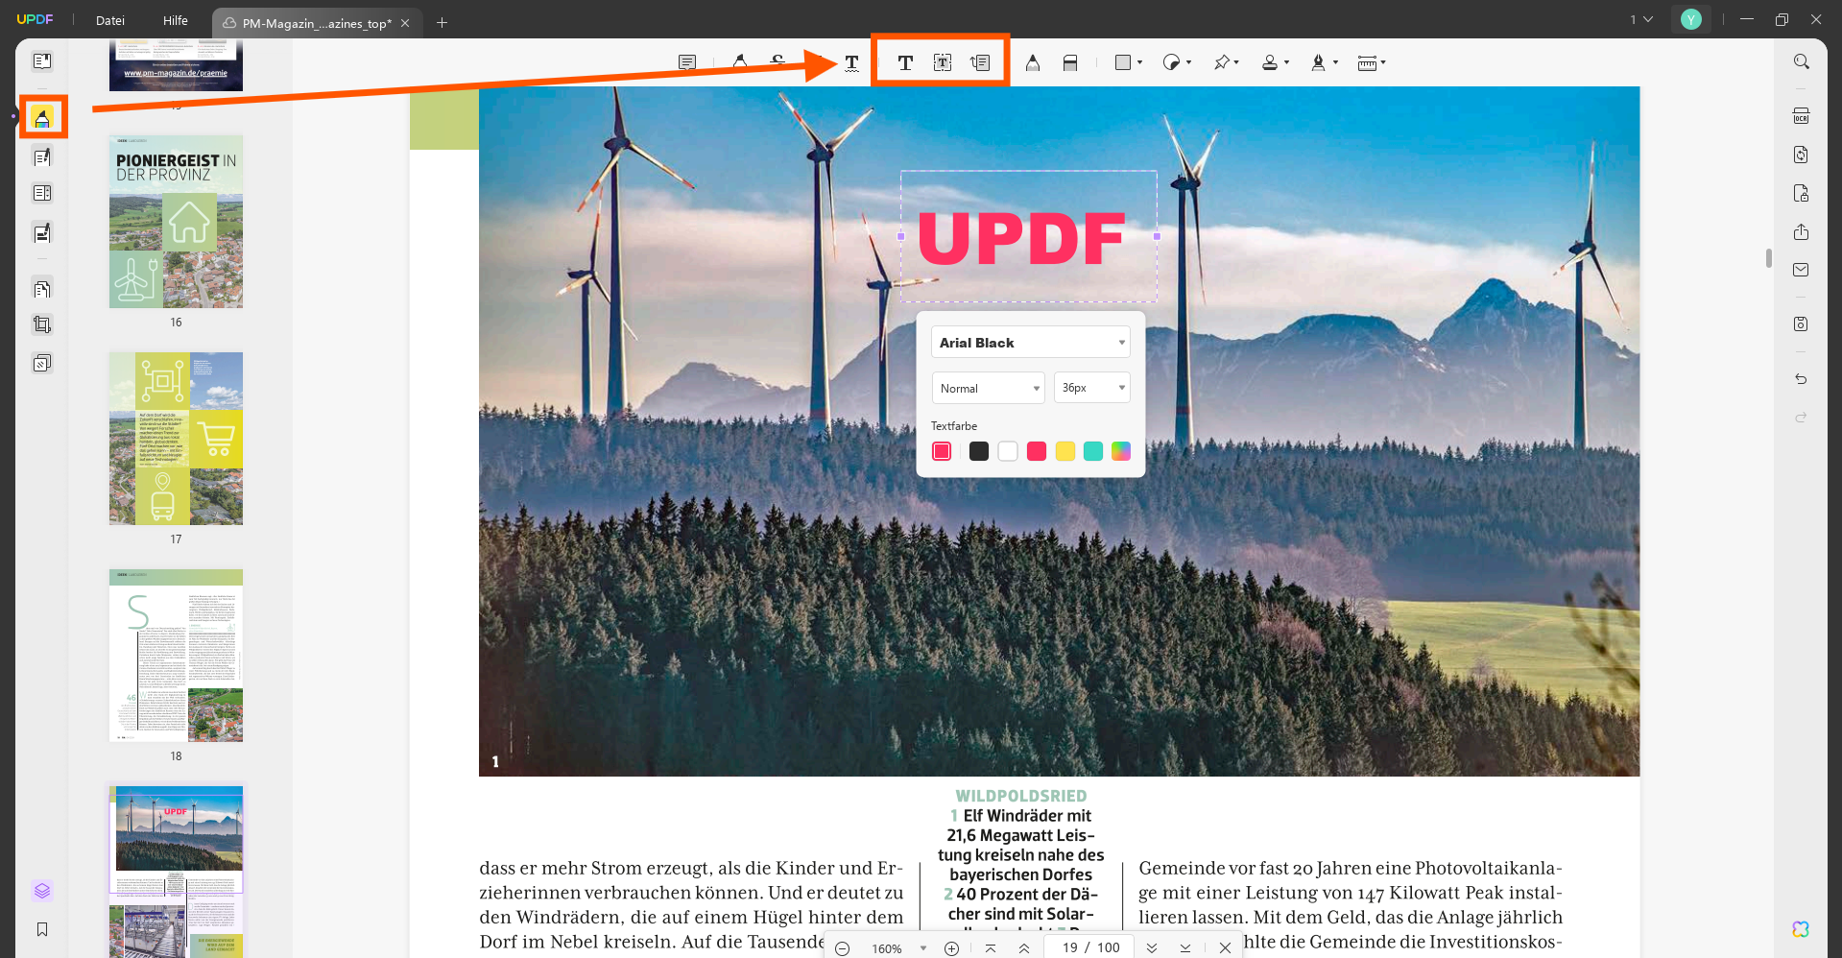Screen dimensions: 1842x958
Task: Expand measure tool options arrow
Action: tap(1383, 63)
